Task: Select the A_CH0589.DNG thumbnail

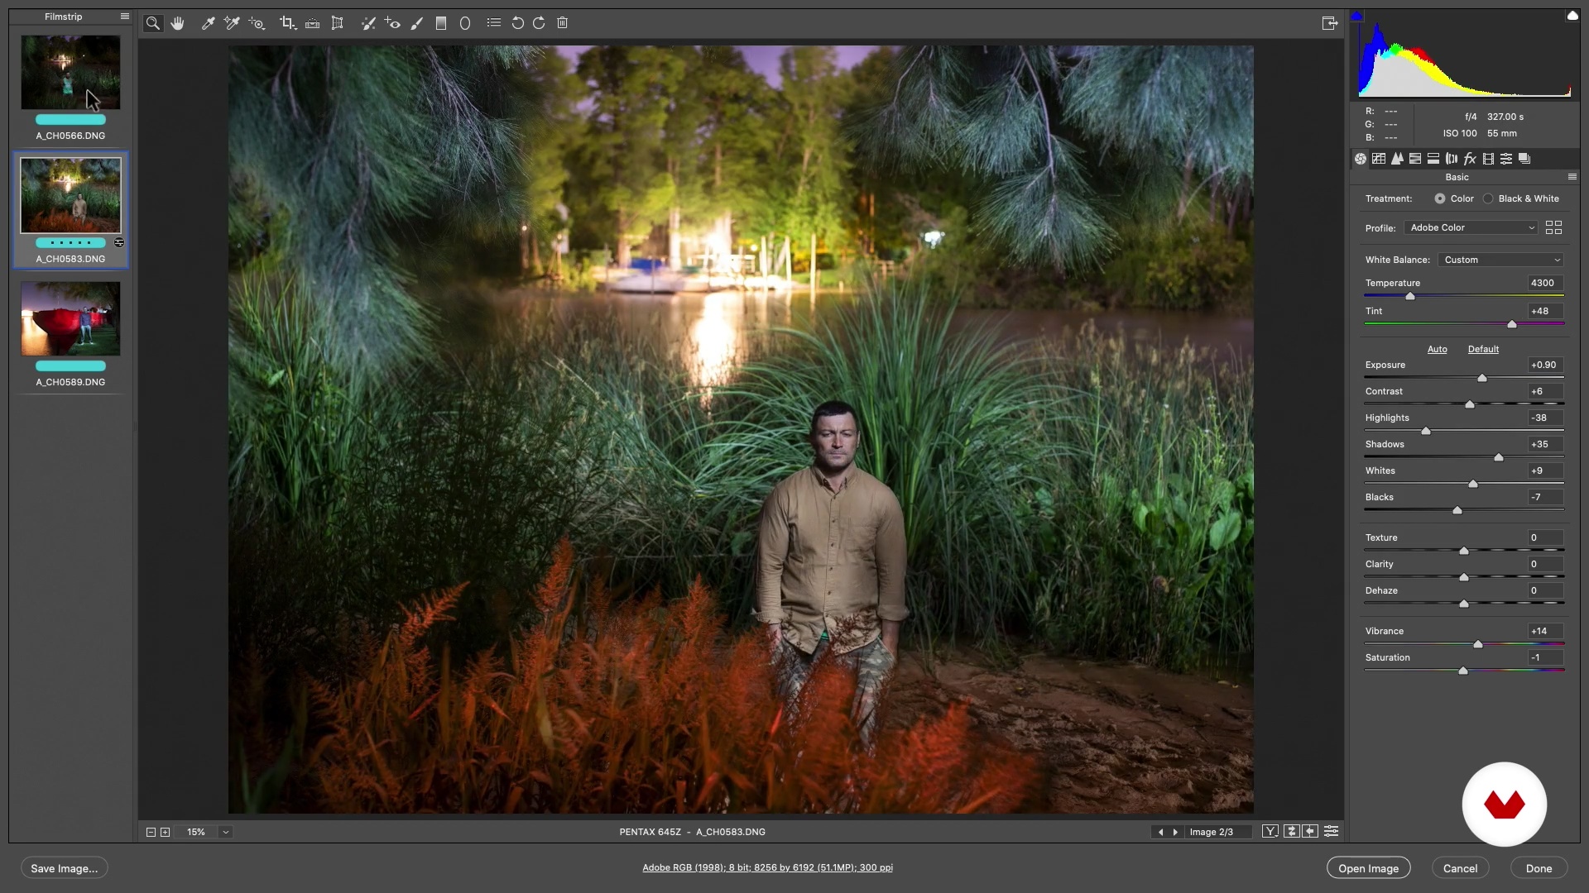Action: point(70,319)
